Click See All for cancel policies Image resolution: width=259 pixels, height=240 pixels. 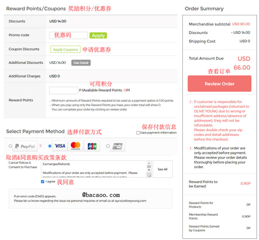[163, 169]
